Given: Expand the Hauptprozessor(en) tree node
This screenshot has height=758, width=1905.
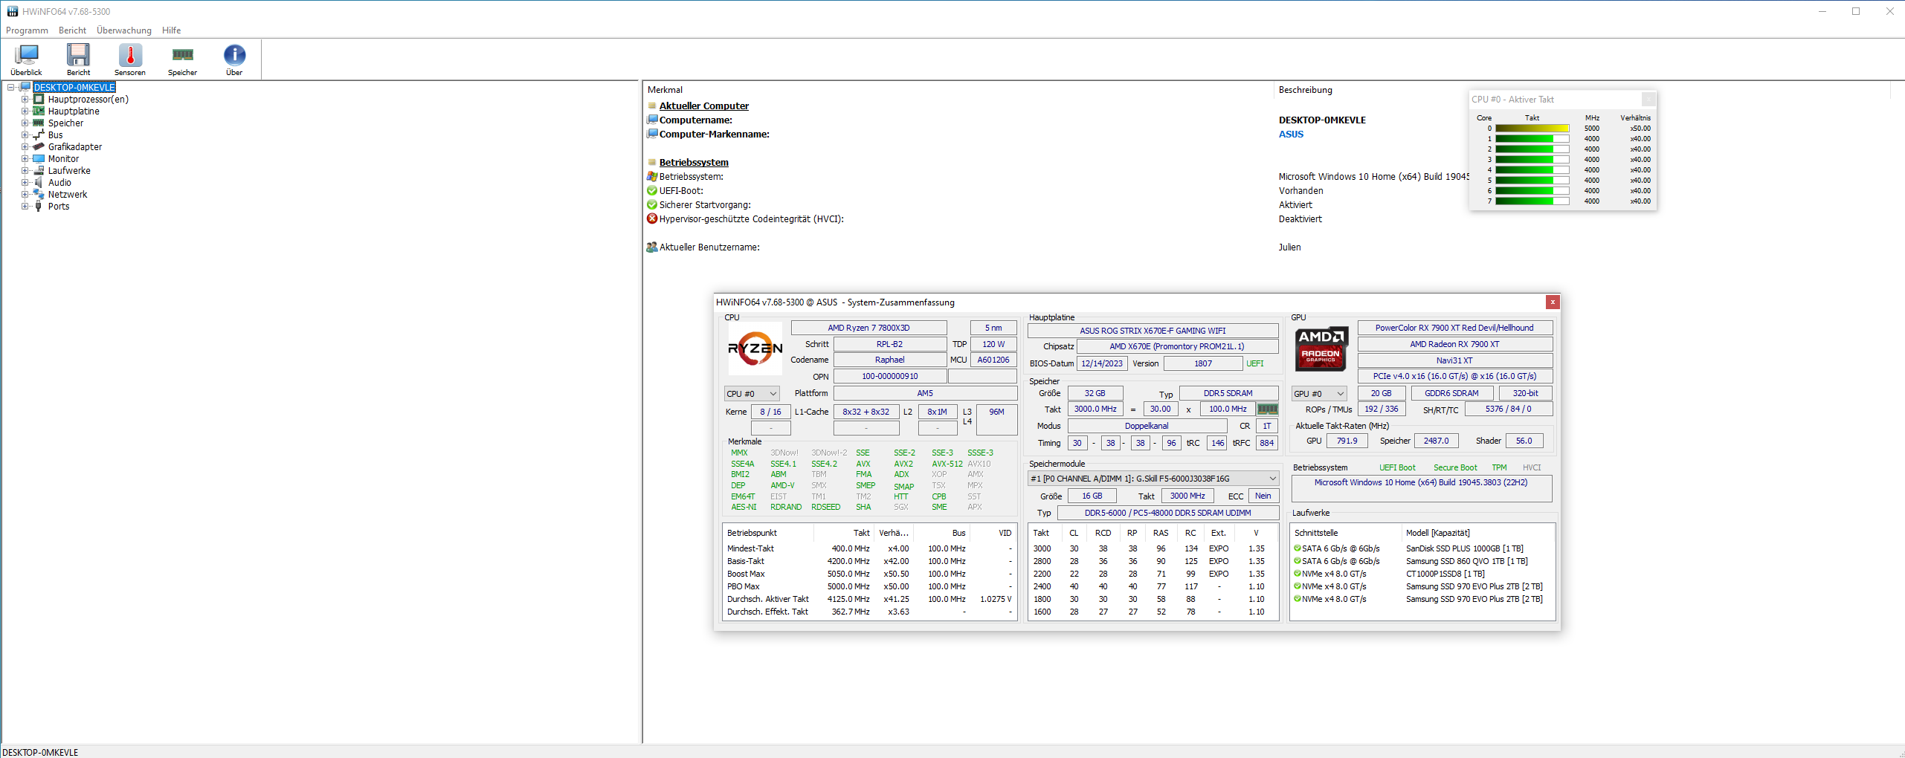Looking at the screenshot, I should [x=25, y=99].
